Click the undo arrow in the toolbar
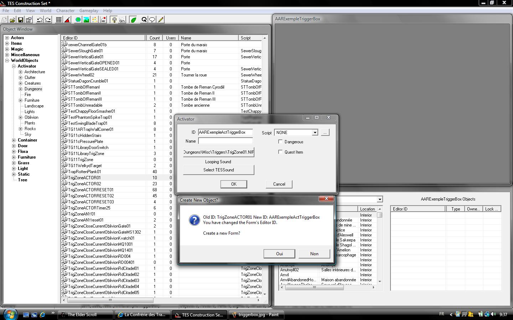513x320 pixels. pos(40,20)
